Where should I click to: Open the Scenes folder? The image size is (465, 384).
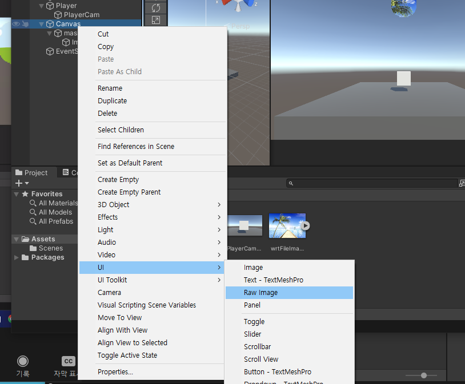point(46,248)
